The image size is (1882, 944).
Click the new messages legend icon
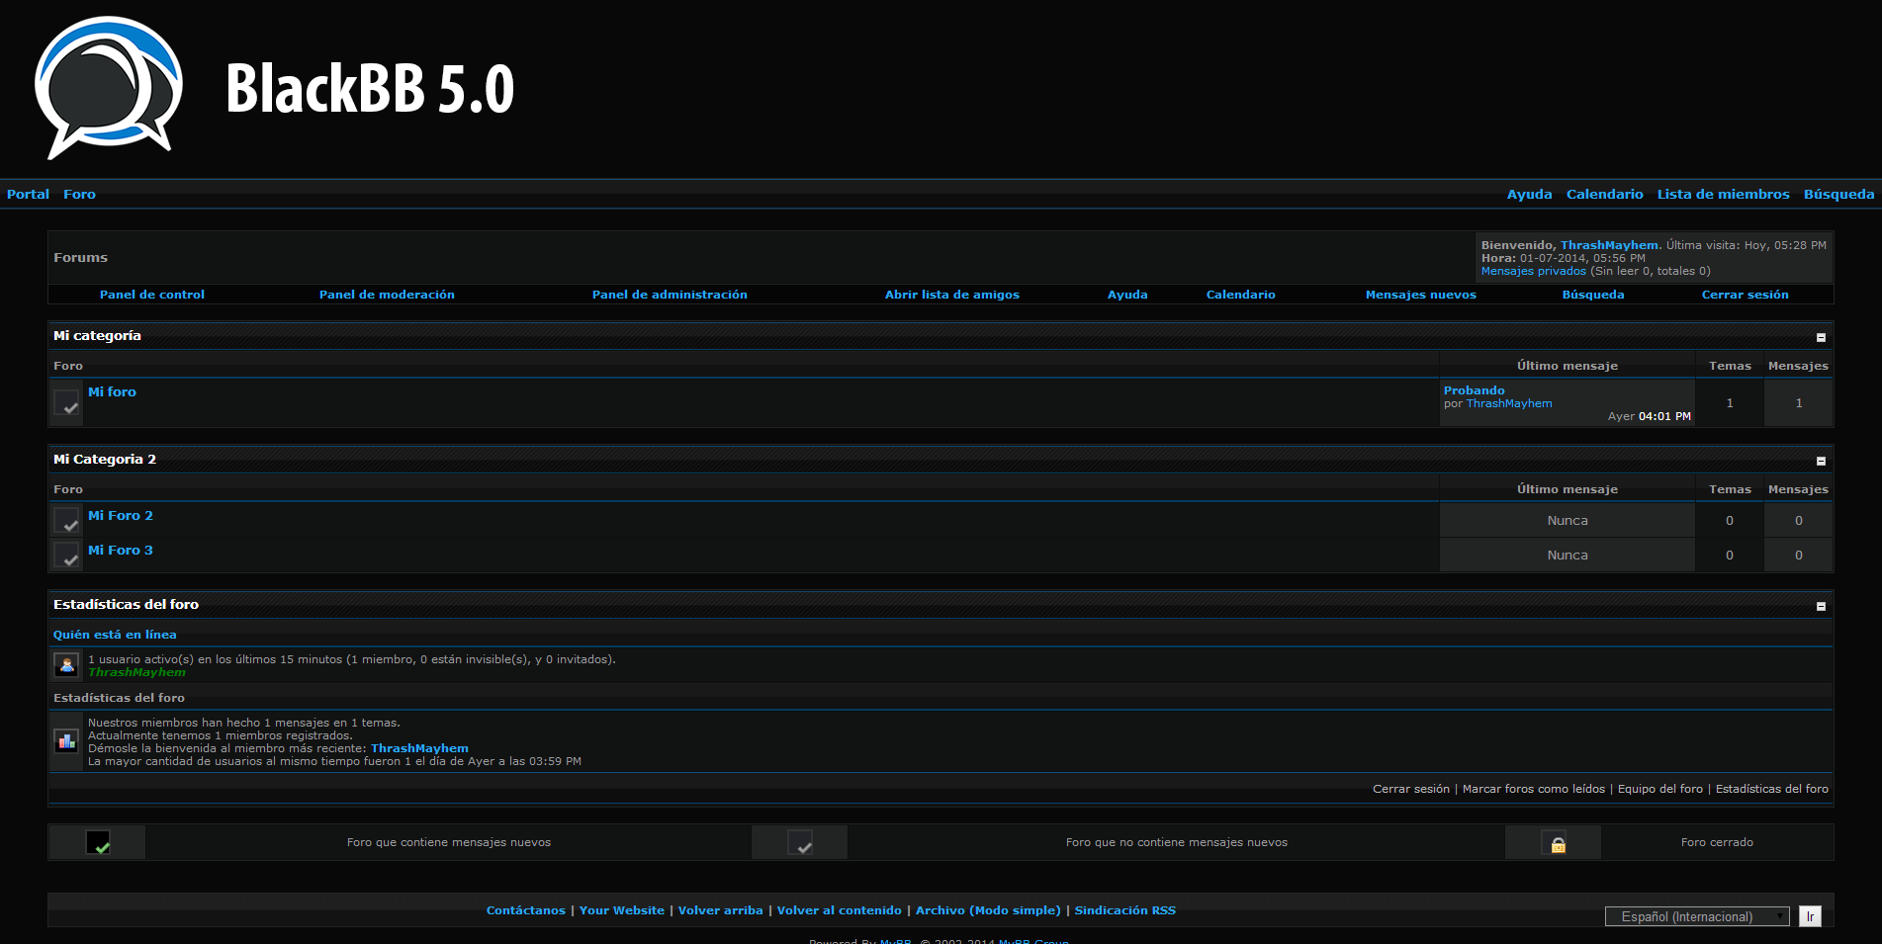click(x=98, y=842)
